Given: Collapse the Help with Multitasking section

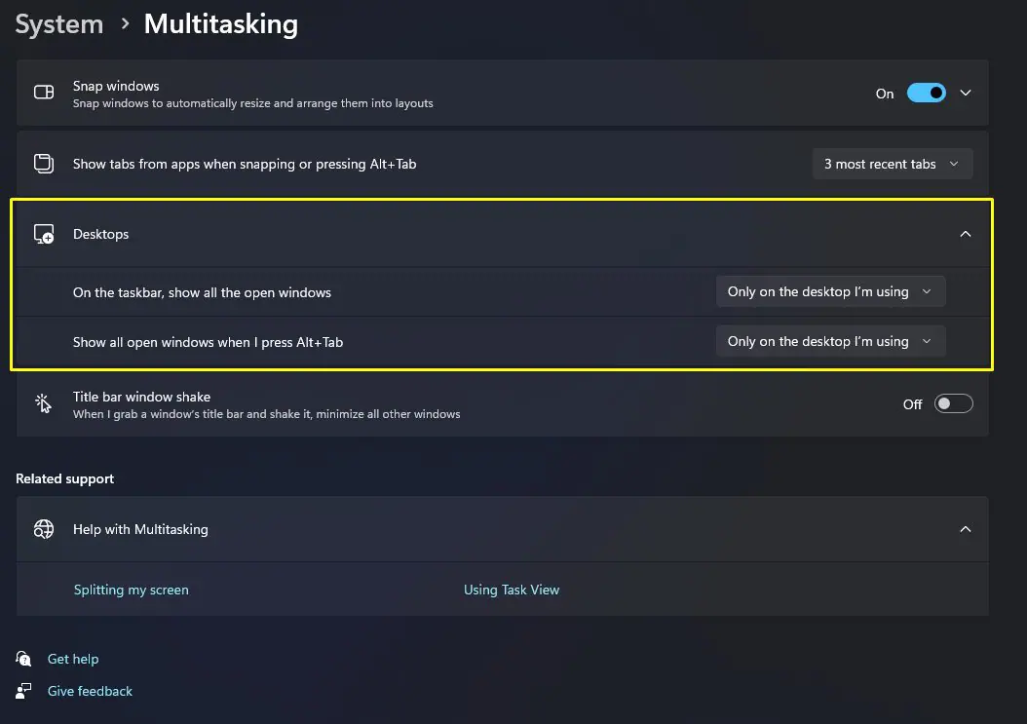Looking at the screenshot, I should pos(966,529).
